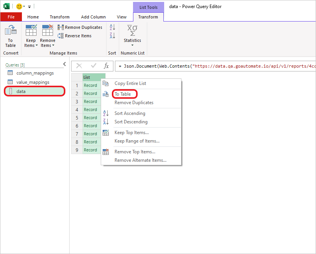Image resolution: width=316 pixels, height=254 pixels.
Task: Choose Remove Duplicates in context menu
Action: [x=141, y=103]
